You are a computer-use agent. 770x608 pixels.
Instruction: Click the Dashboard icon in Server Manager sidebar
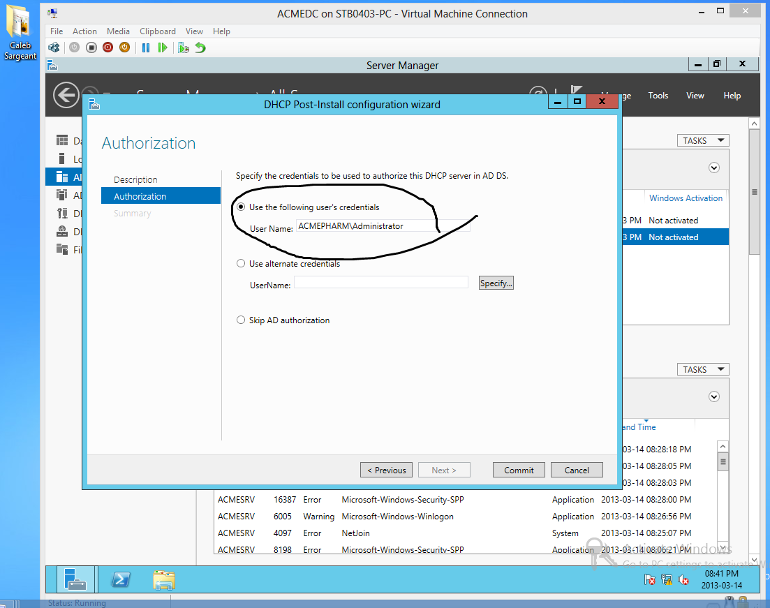click(62, 140)
